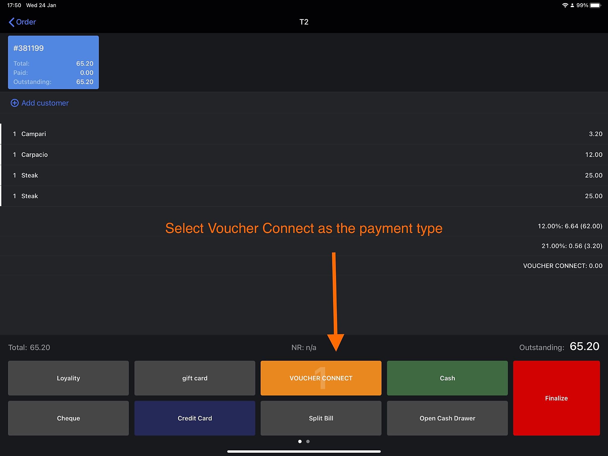
Task: Pay with Credit Card
Action: click(194, 418)
